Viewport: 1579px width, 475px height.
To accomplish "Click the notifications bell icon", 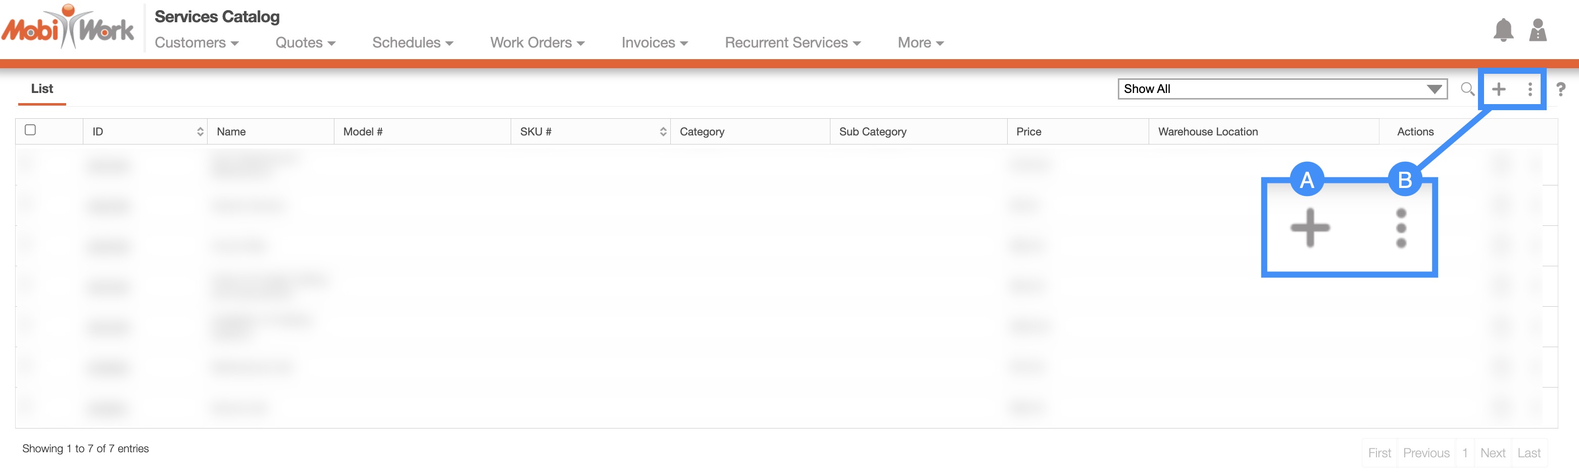I will [x=1502, y=30].
